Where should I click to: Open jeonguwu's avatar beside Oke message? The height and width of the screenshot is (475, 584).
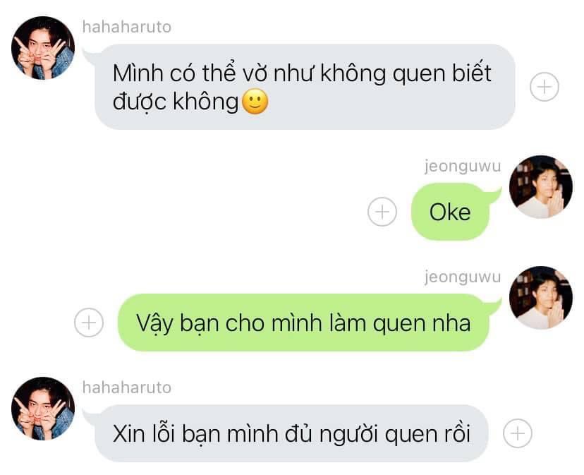point(541,187)
